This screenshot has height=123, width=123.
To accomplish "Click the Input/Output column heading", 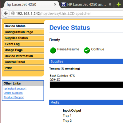I will coord(72,110).
